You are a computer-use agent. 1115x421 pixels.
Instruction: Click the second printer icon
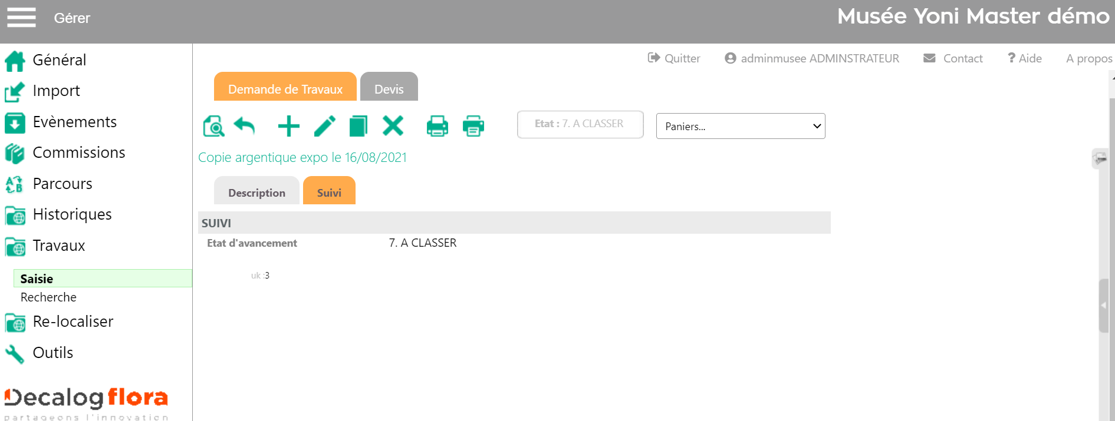click(x=473, y=126)
